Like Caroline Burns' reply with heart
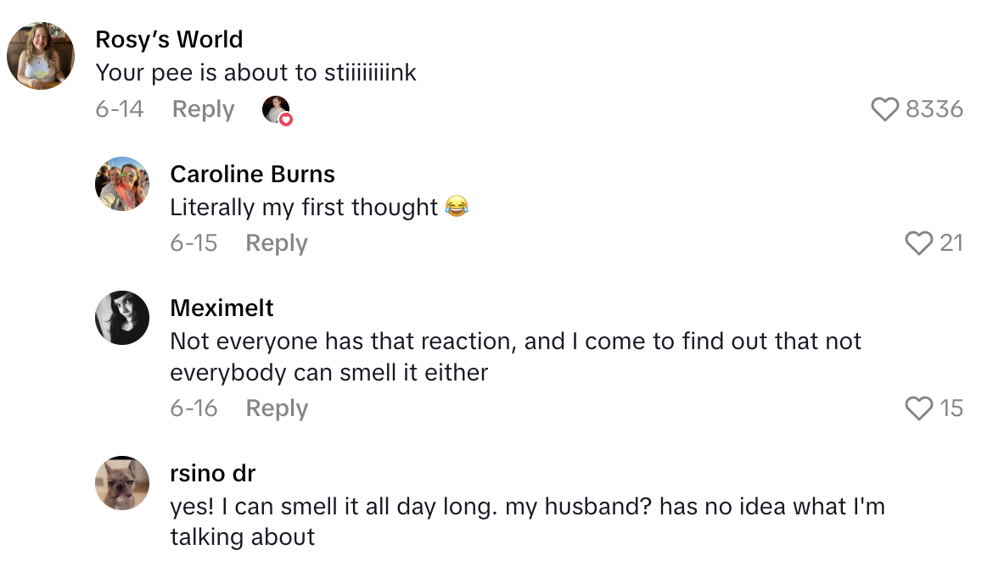The image size is (993, 561). point(919,243)
